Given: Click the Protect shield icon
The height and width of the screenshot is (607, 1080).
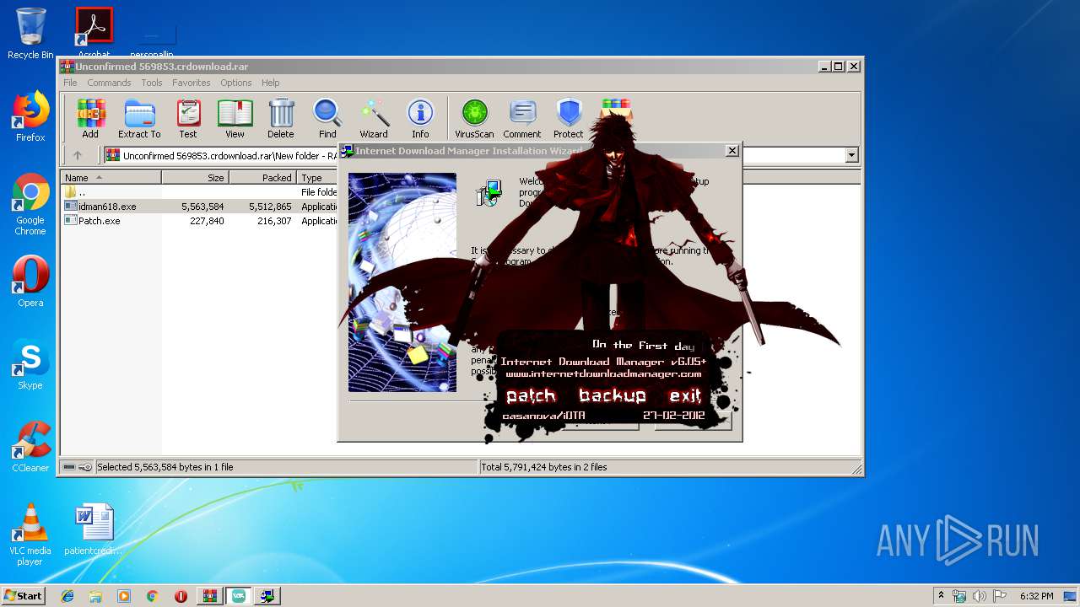Looking at the screenshot, I should (x=569, y=118).
